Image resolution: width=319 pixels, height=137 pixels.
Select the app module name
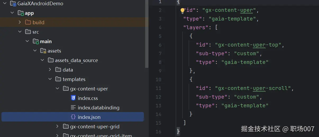29,13
